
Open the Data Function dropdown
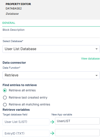tap(51, 75)
